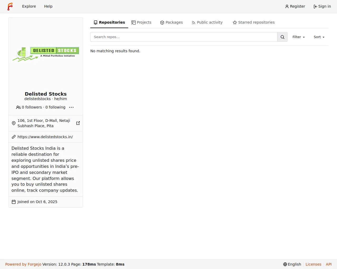
Task: Open the Forgejo home logo
Action: pos(10,6)
